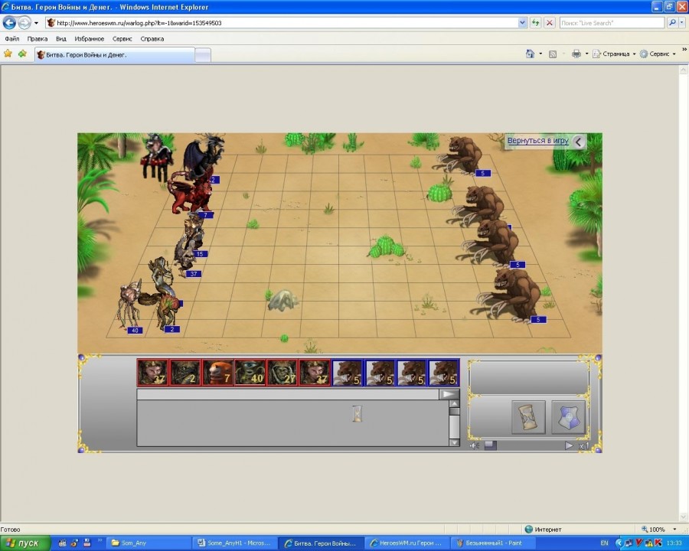The image size is (689, 551).
Task: Switch to HeroesWM.ru Герои taskbar window
Action: pos(408,543)
